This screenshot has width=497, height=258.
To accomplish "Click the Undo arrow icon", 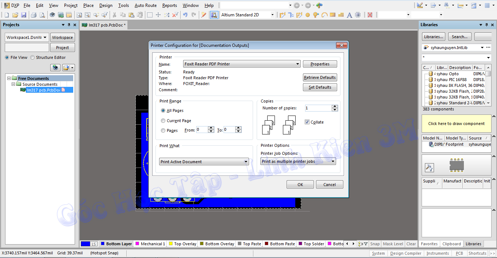I will tap(185, 15).
